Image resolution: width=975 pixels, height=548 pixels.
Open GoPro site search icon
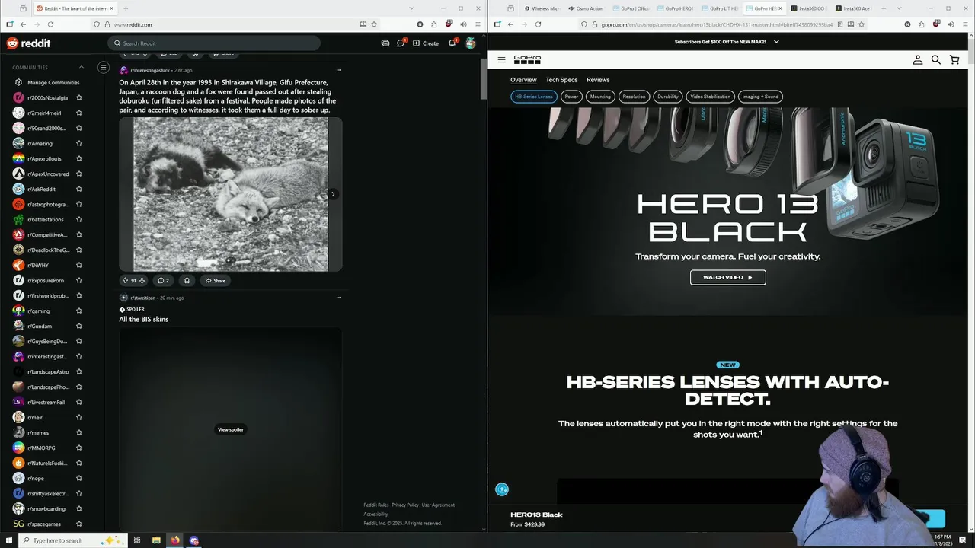click(x=936, y=59)
